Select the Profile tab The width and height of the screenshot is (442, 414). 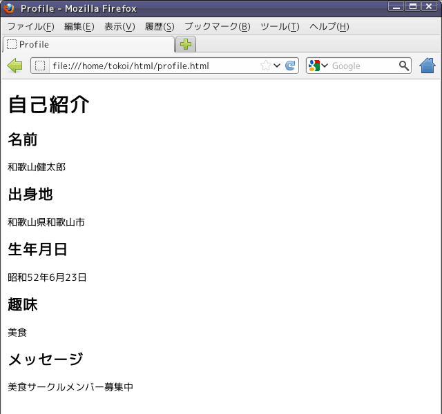(88, 44)
